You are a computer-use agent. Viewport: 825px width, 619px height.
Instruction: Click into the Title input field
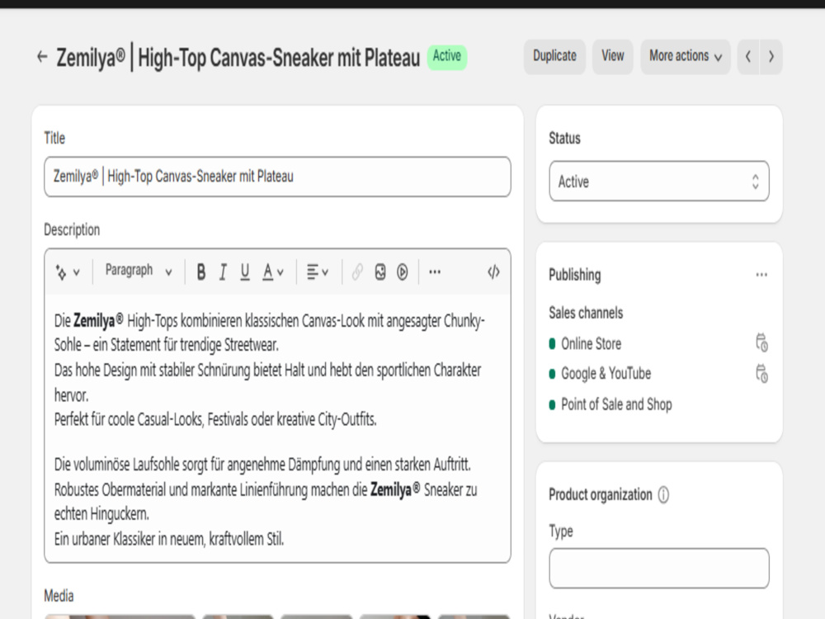point(277,177)
